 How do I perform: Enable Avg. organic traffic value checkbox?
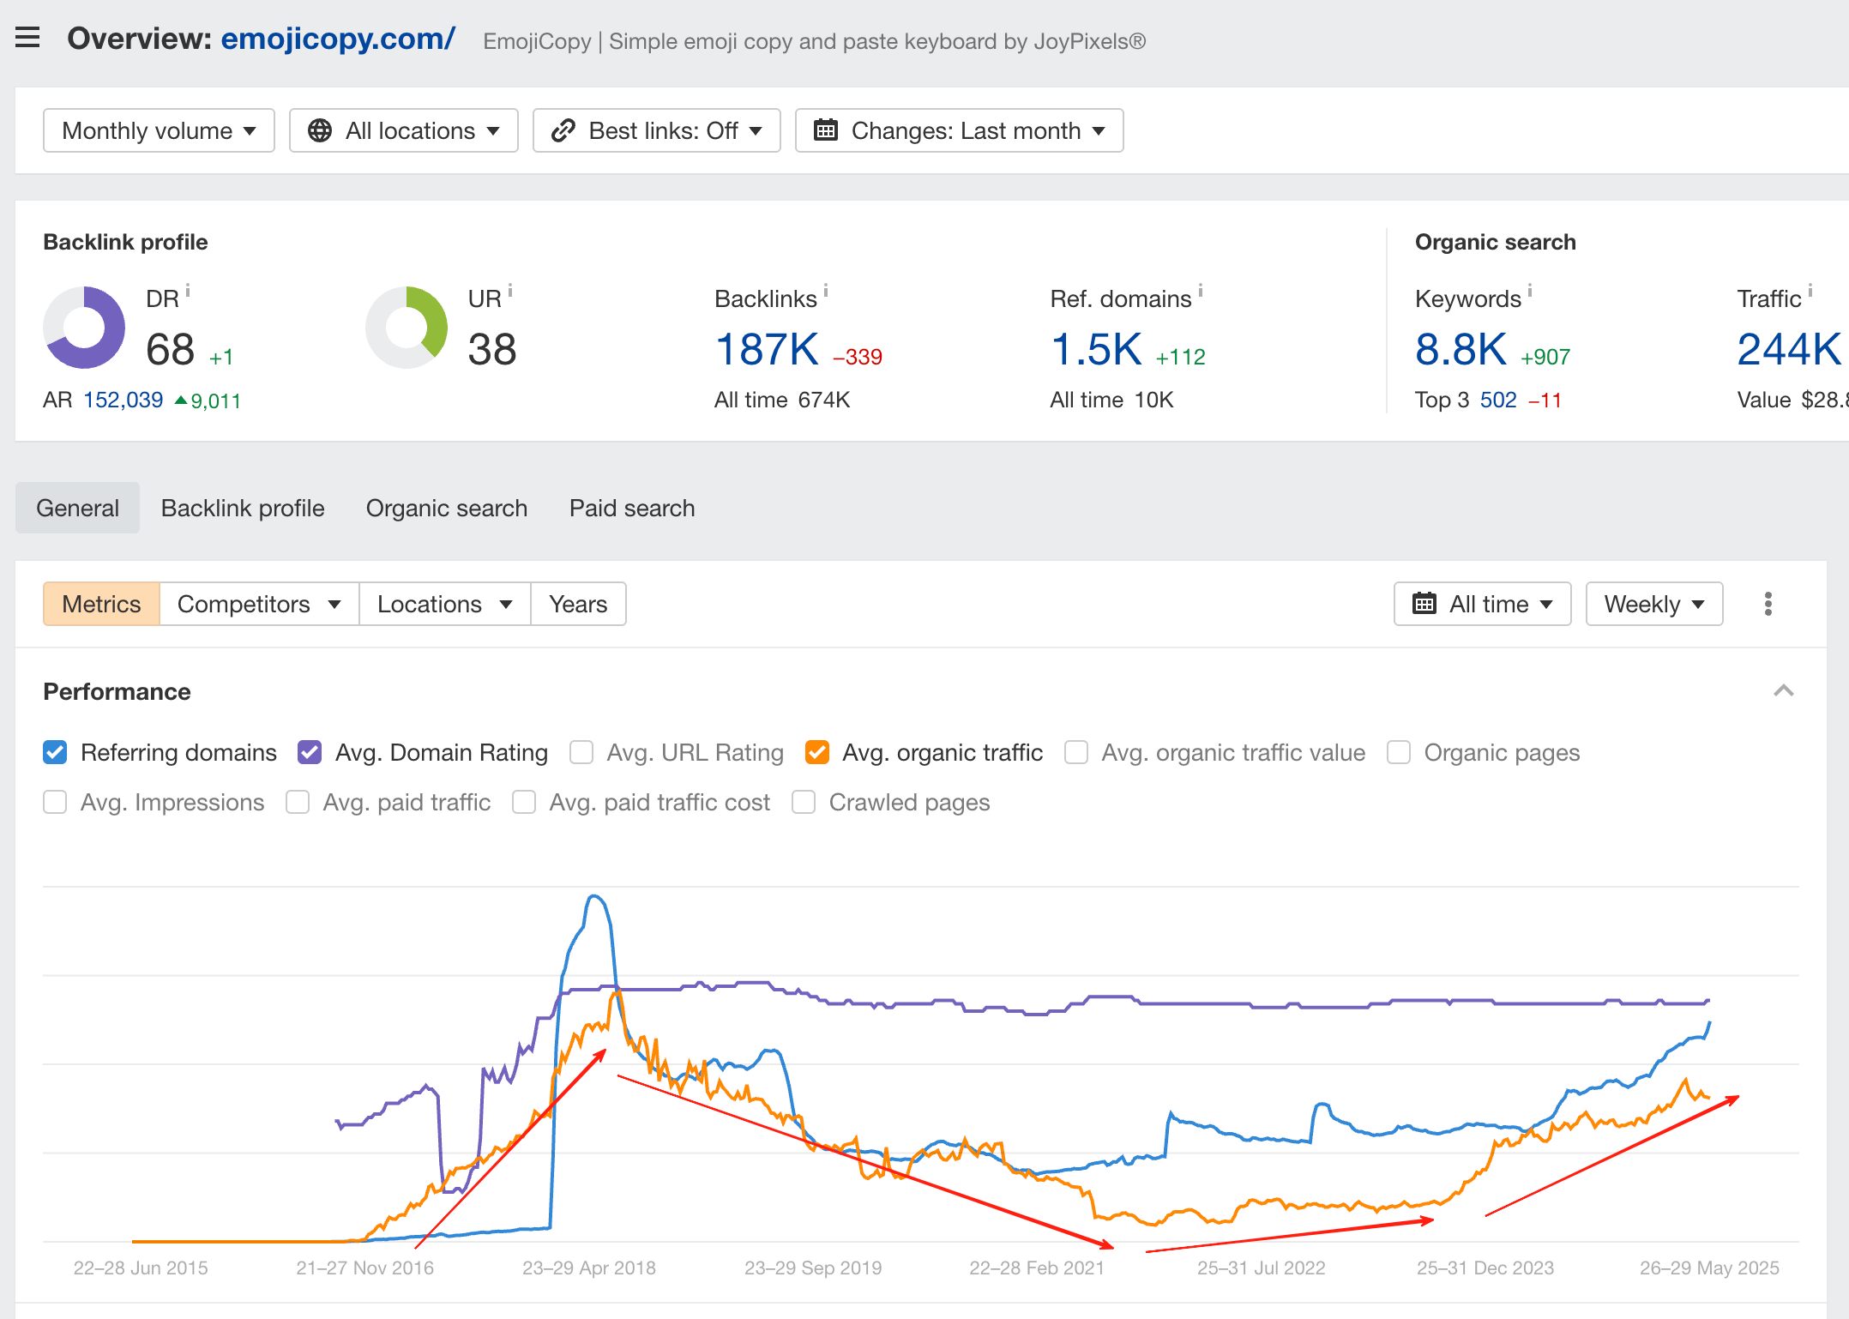(x=1076, y=752)
